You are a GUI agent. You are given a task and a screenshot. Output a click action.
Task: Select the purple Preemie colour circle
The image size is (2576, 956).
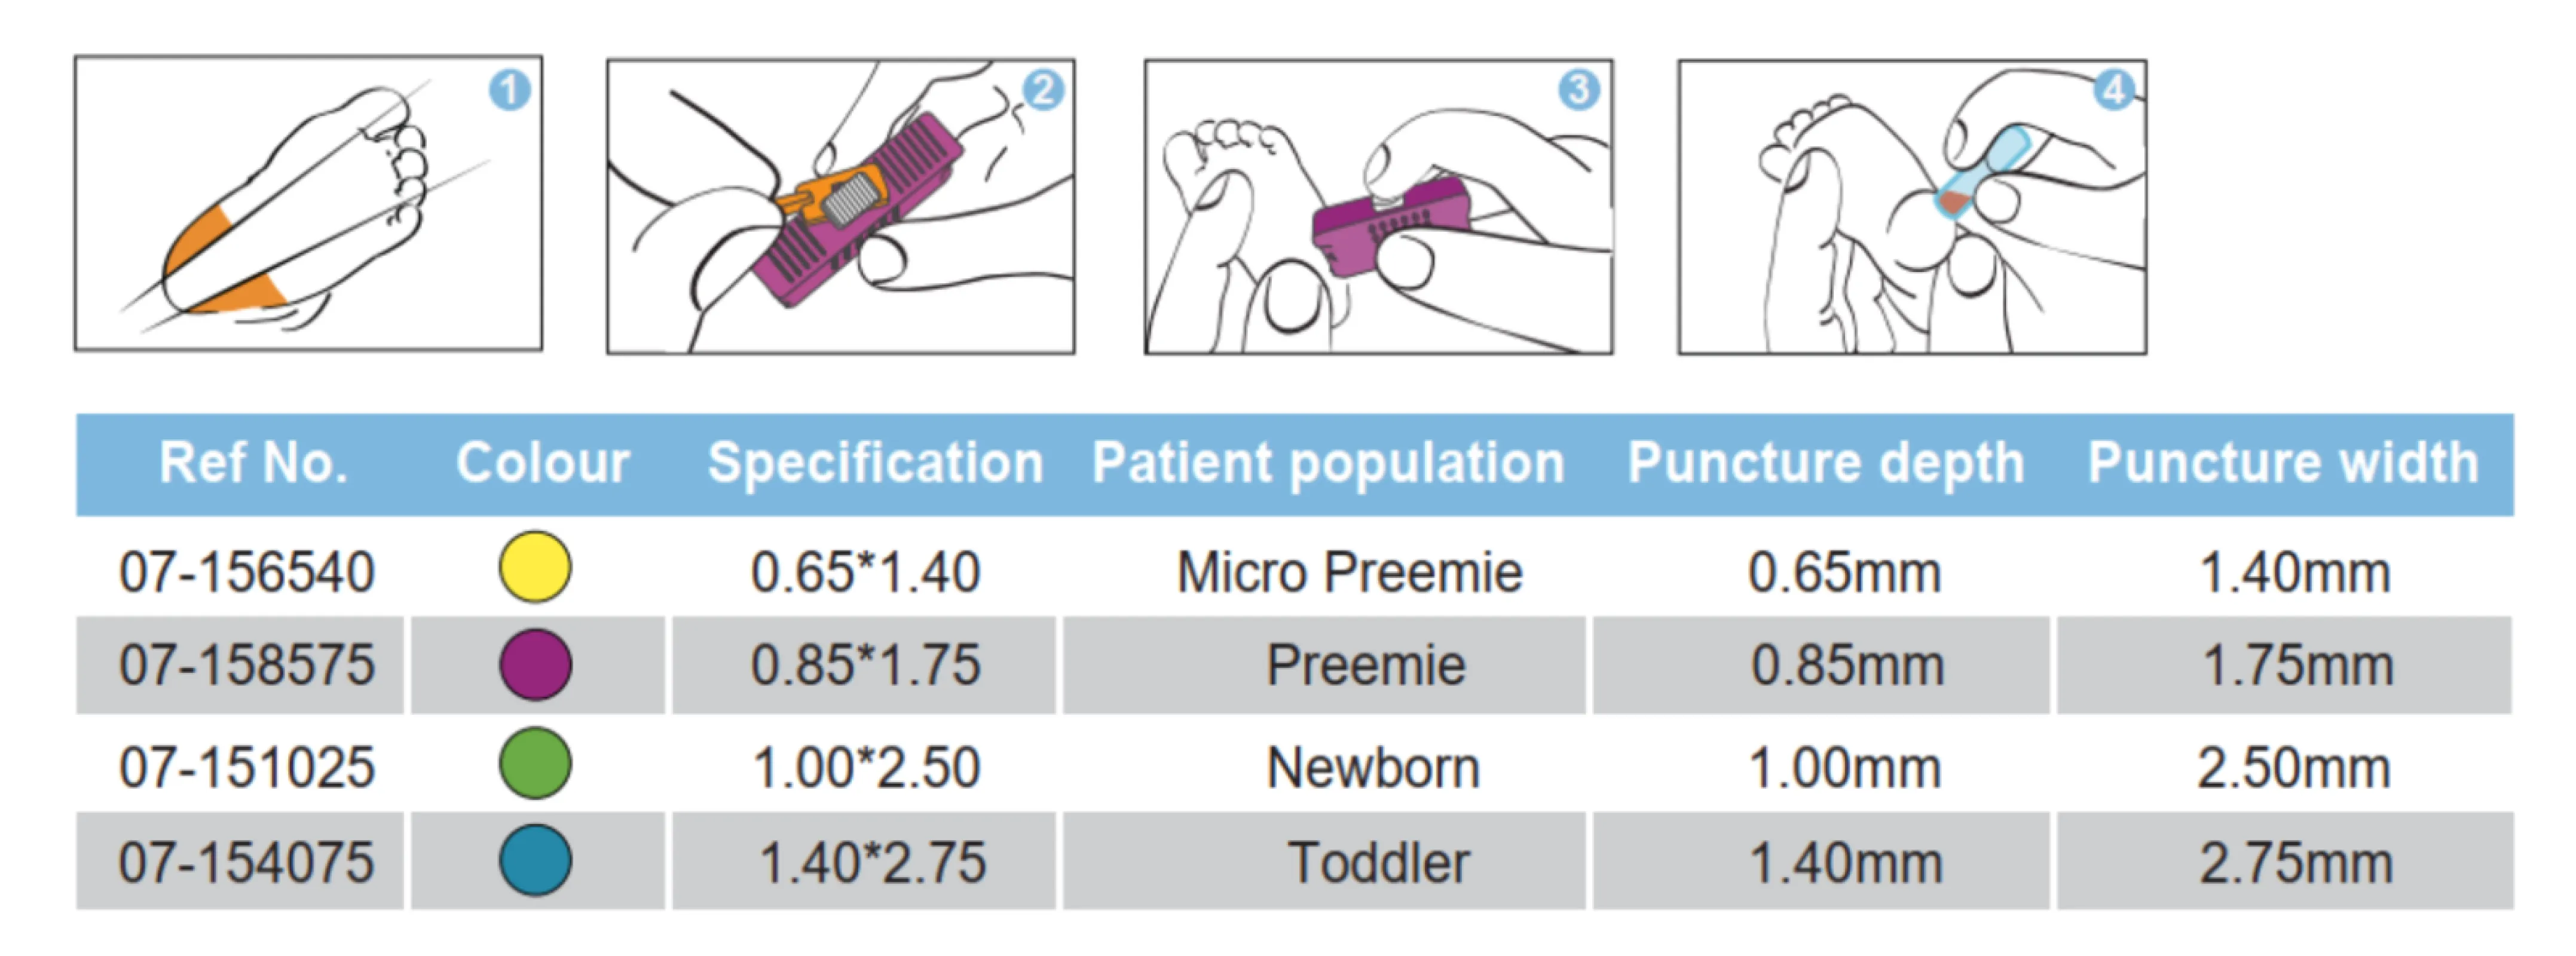[x=535, y=664]
